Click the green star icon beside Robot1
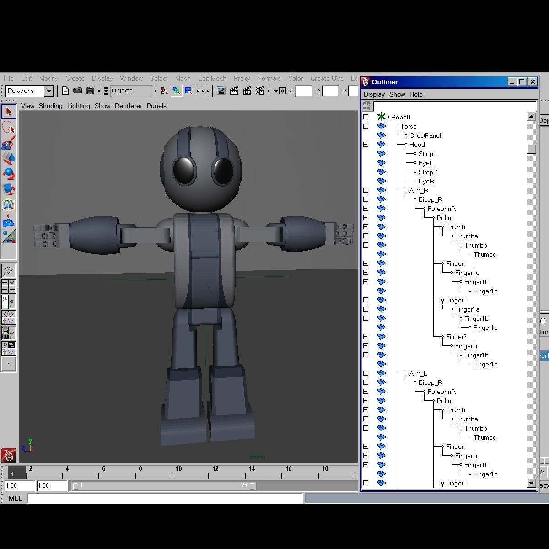The height and width of the screenshot is (549, 549). pos(381,117)
